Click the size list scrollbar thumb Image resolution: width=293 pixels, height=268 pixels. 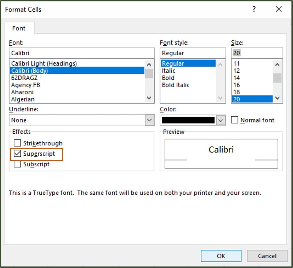pyautogui.click(x=277, y=78)
